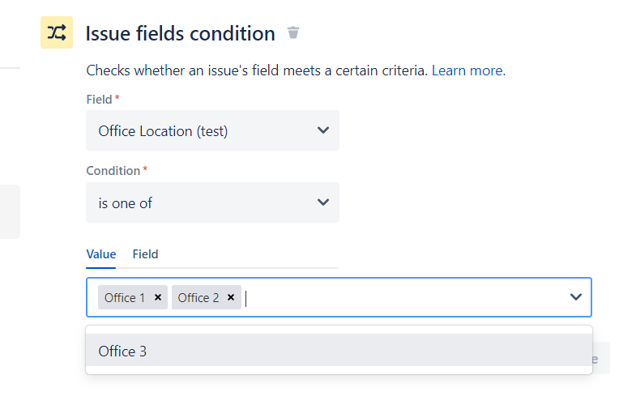Delete the condition using the trash icon
The height and width of the screenshot is (409, 636).
[293, 33]
